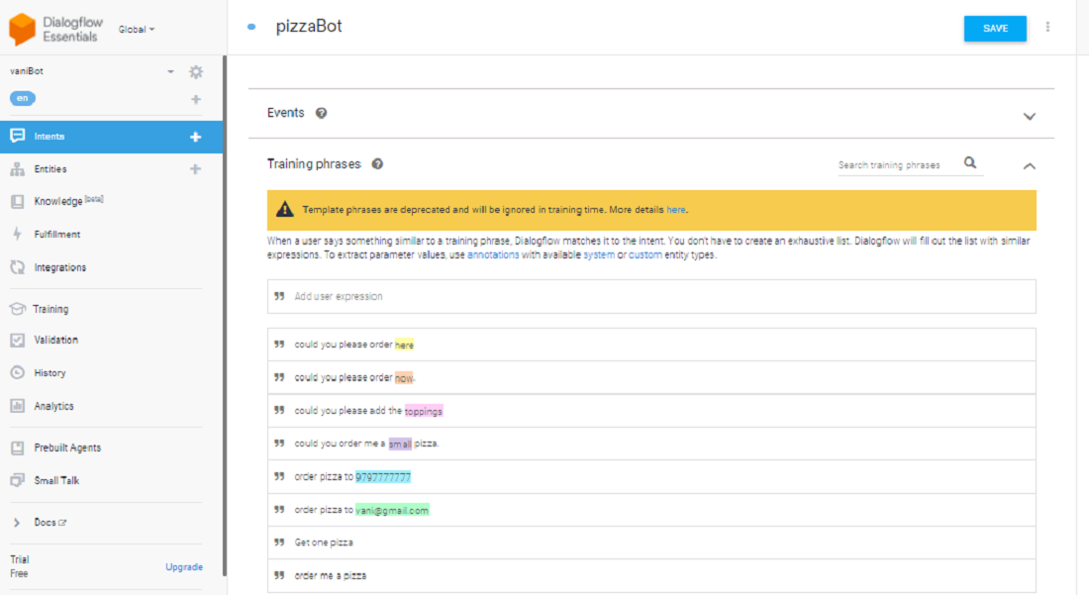Viewport: 1089px width, 595px height.
Task: Click the add language plus icon
Action: click(x=196, y=99)
